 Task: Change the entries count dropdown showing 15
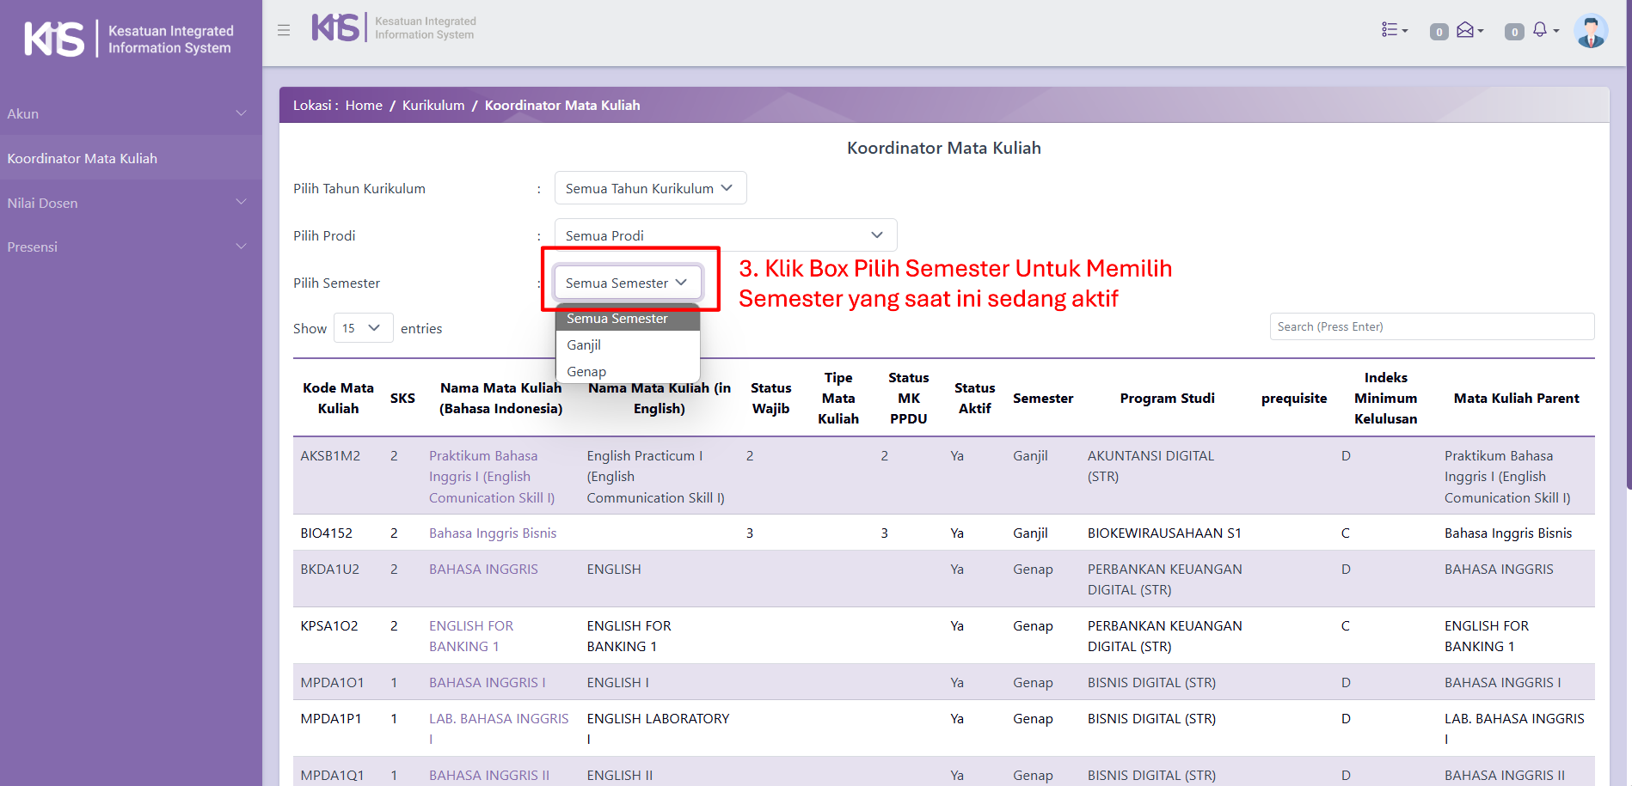(x=362, y=328)
